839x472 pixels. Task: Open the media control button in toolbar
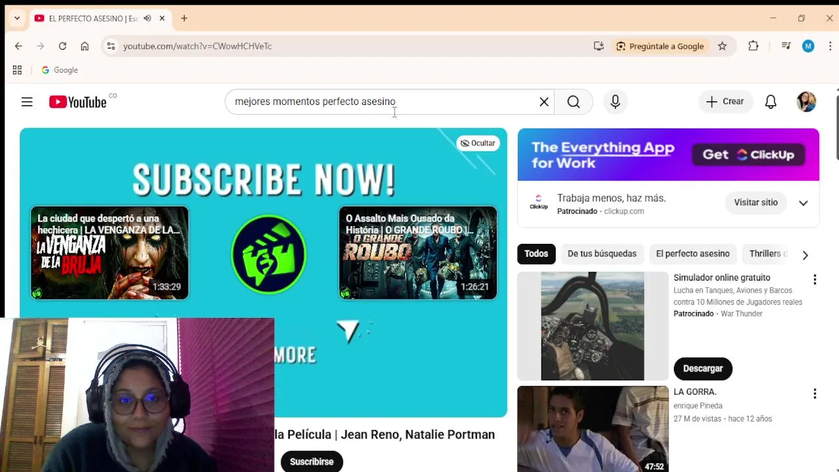coord(786,46)
